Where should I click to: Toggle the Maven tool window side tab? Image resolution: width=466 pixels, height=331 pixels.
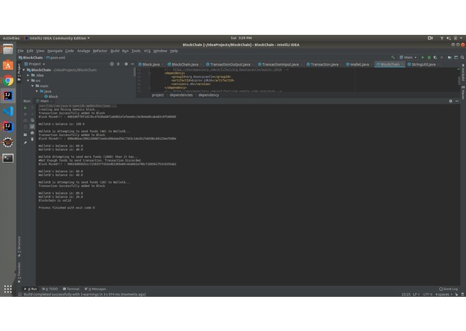coord(463,92)
